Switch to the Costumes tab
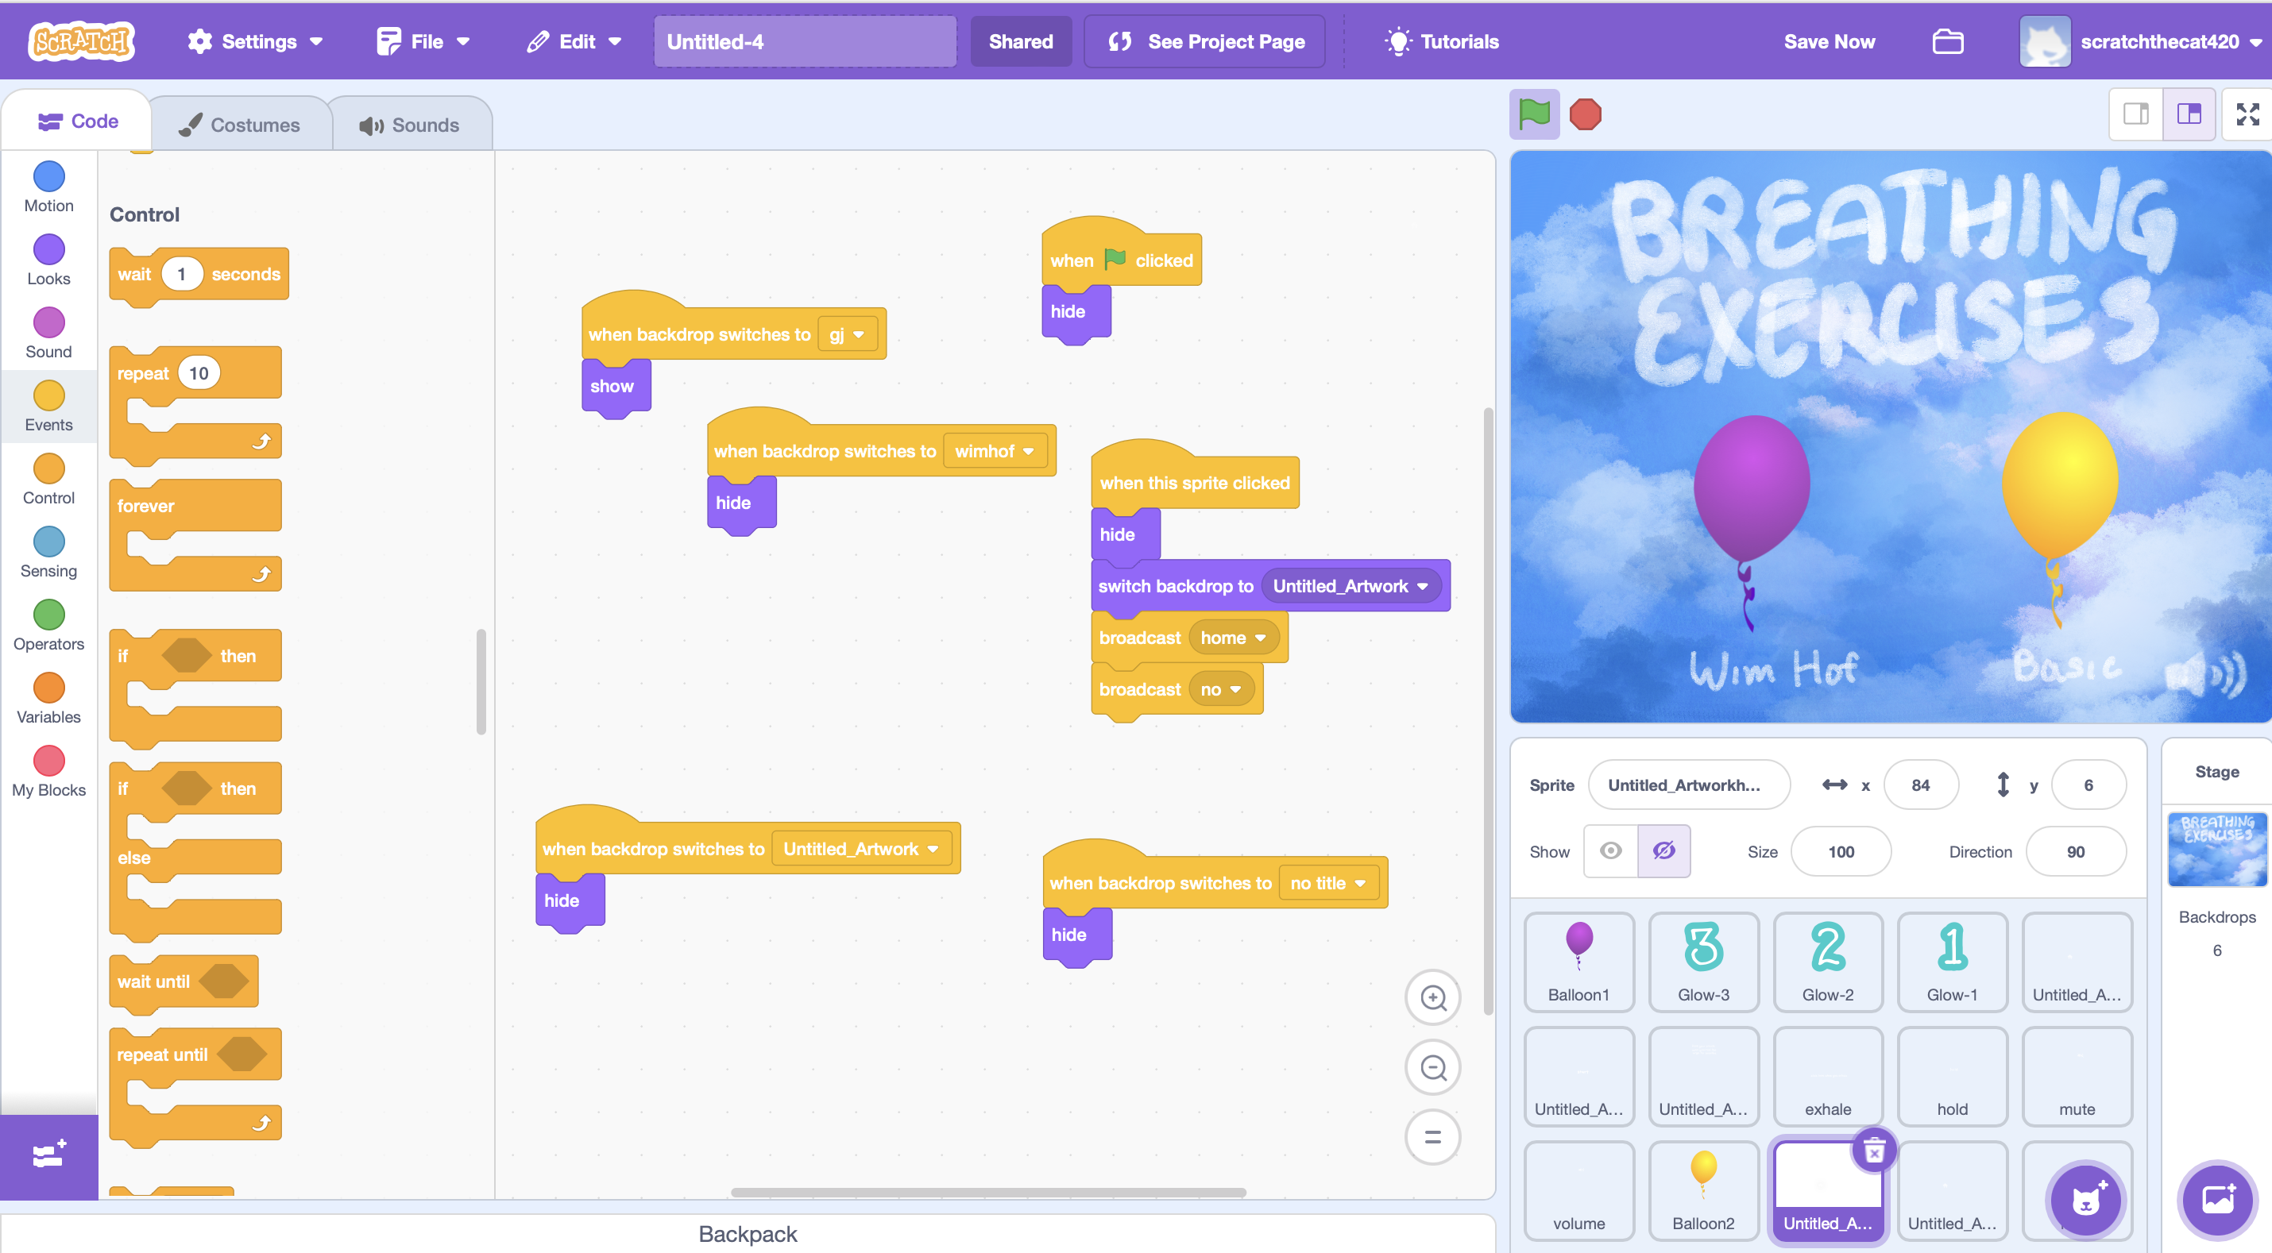 click(x=240, y=125)
